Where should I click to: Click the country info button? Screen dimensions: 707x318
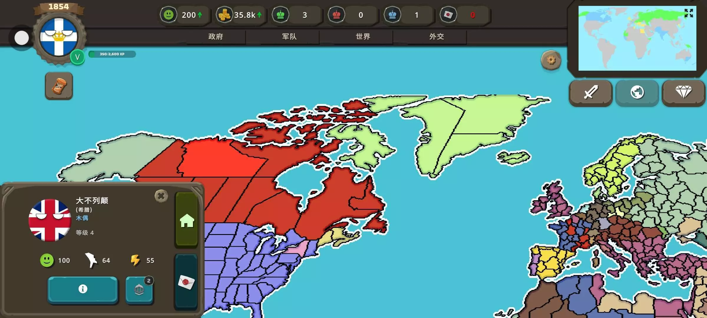[83, 289]
